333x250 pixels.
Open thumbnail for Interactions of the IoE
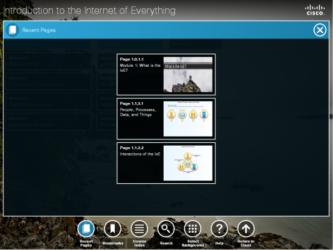(x=188, y=163)
